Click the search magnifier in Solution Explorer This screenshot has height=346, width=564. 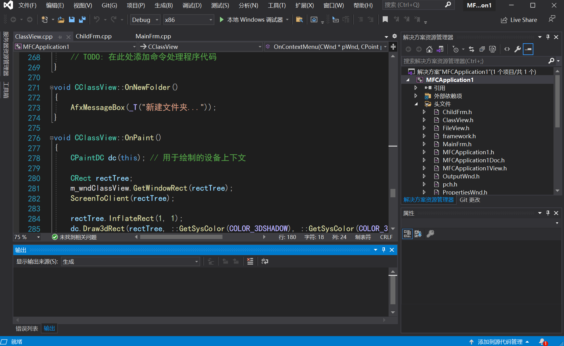pyautogui.click(x=551, y=61)
